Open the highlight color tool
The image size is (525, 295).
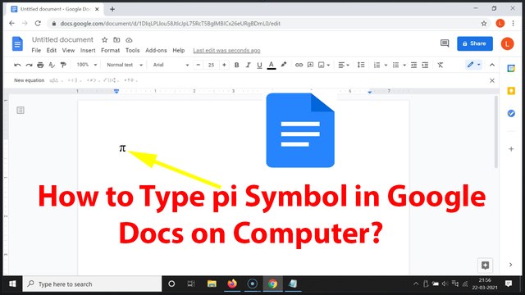point(284,65)
